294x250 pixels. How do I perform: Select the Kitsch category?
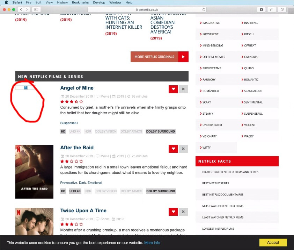click(249, 34)
